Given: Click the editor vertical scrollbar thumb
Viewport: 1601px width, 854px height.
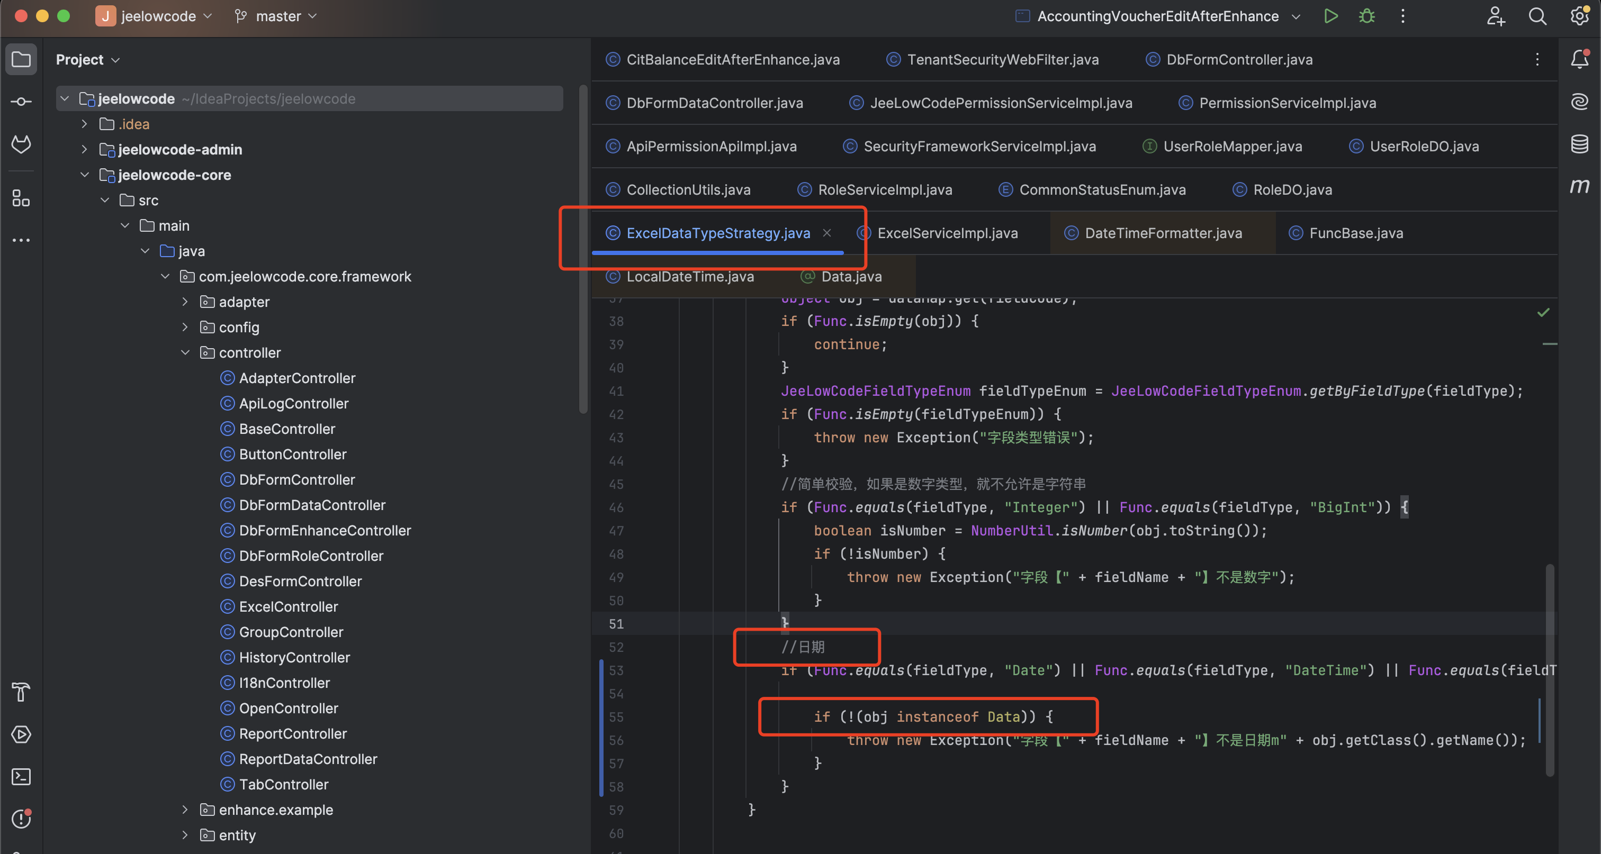Looking at the screenshot, I should point(1550,671).
